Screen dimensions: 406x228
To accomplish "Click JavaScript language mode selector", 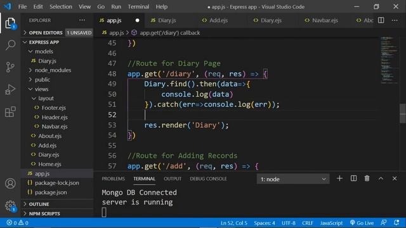I will pos(331,222).
